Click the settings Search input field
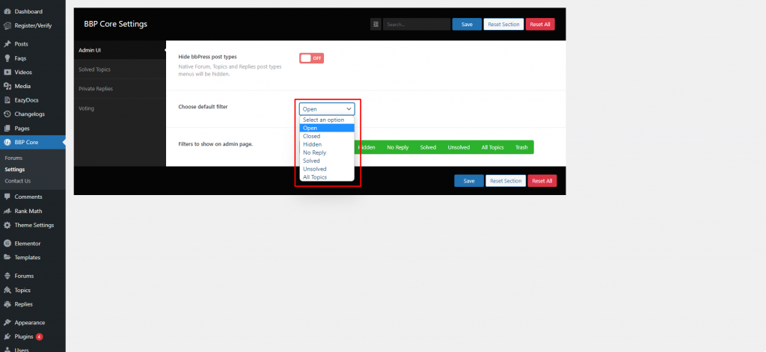Image resolution: width=766 pixels, height=352 pixels. point(417,25)
